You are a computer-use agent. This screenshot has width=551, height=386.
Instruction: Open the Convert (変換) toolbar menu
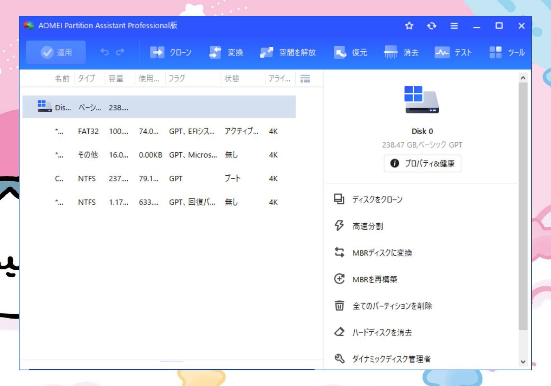click(226, 52)
